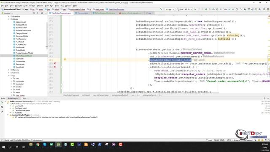This screenshot has width=270, height=152.
Task: Expand the cart folder in tree
Action: pos(11,79)
